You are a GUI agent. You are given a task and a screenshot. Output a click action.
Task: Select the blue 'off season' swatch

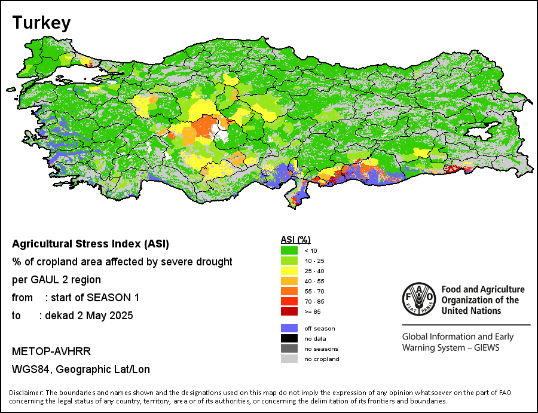(289, 328)
